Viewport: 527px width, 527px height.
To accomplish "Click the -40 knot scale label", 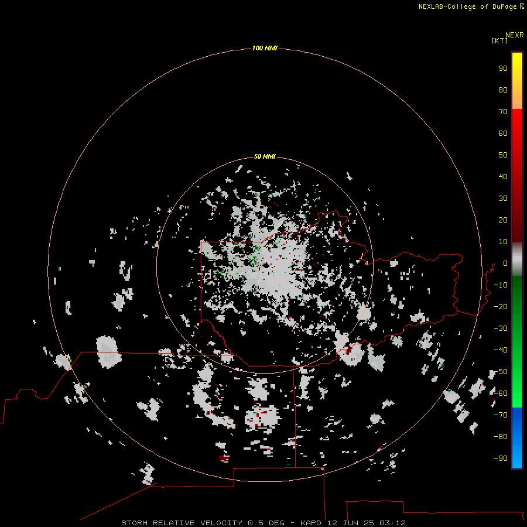I will click(501, 350).
